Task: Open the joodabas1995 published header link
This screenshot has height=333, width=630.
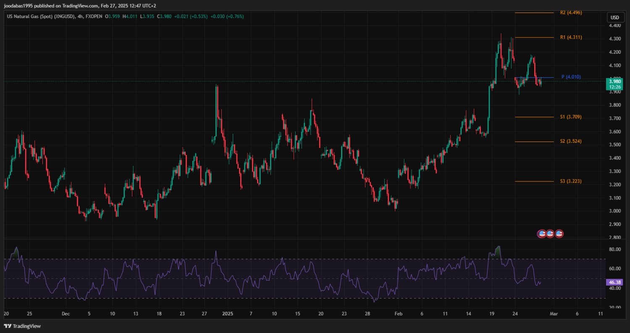Action: pos(80,5)
